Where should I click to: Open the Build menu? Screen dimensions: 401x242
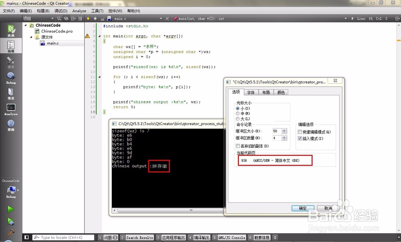[43, 11]
